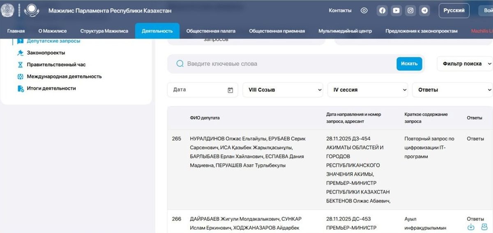The image size is (493, 233).
Task: Expand the IV сессия dropdown
Action: tap(368, 90)
